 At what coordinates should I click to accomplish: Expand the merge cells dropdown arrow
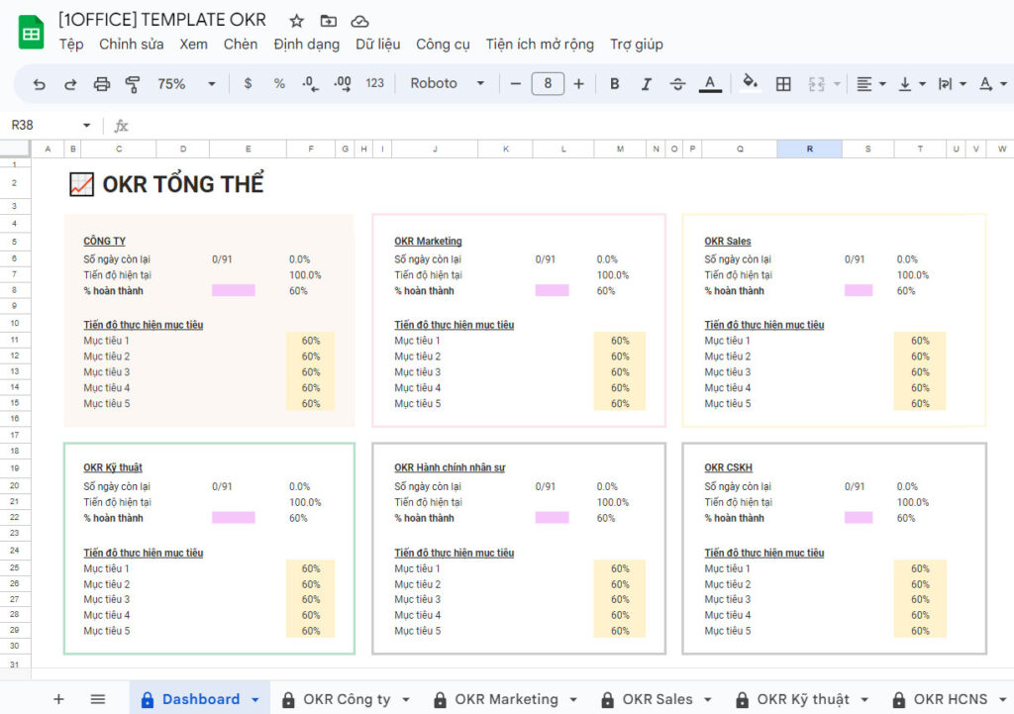pos(837,84)
